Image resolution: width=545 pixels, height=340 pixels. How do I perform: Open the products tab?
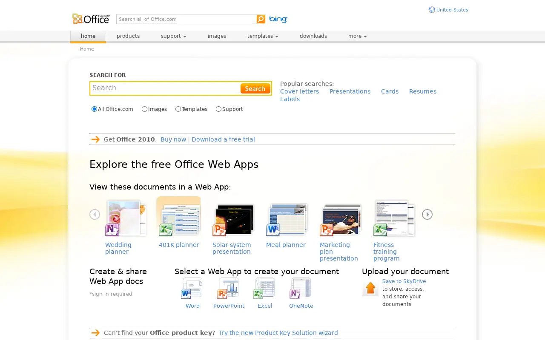[x=128, y=36]
